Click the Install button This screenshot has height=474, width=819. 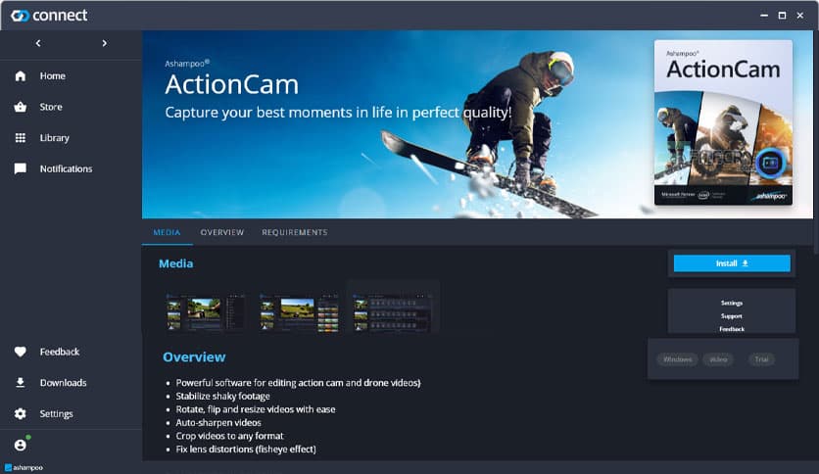(x=732, y=263)
